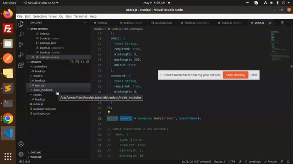Switch to the books.js controllers tab
Image resolution: width=293 pixels, height=164 pixels.
(195, 23)
